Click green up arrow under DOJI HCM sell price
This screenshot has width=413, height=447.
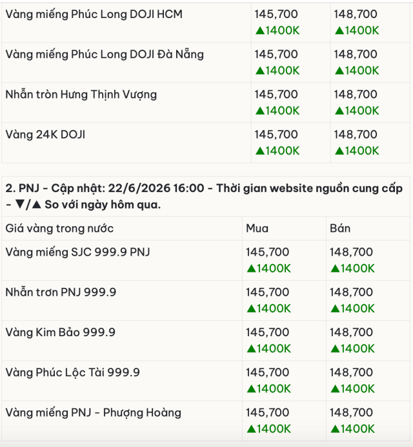pyautogui.click(x=339, y=30)
